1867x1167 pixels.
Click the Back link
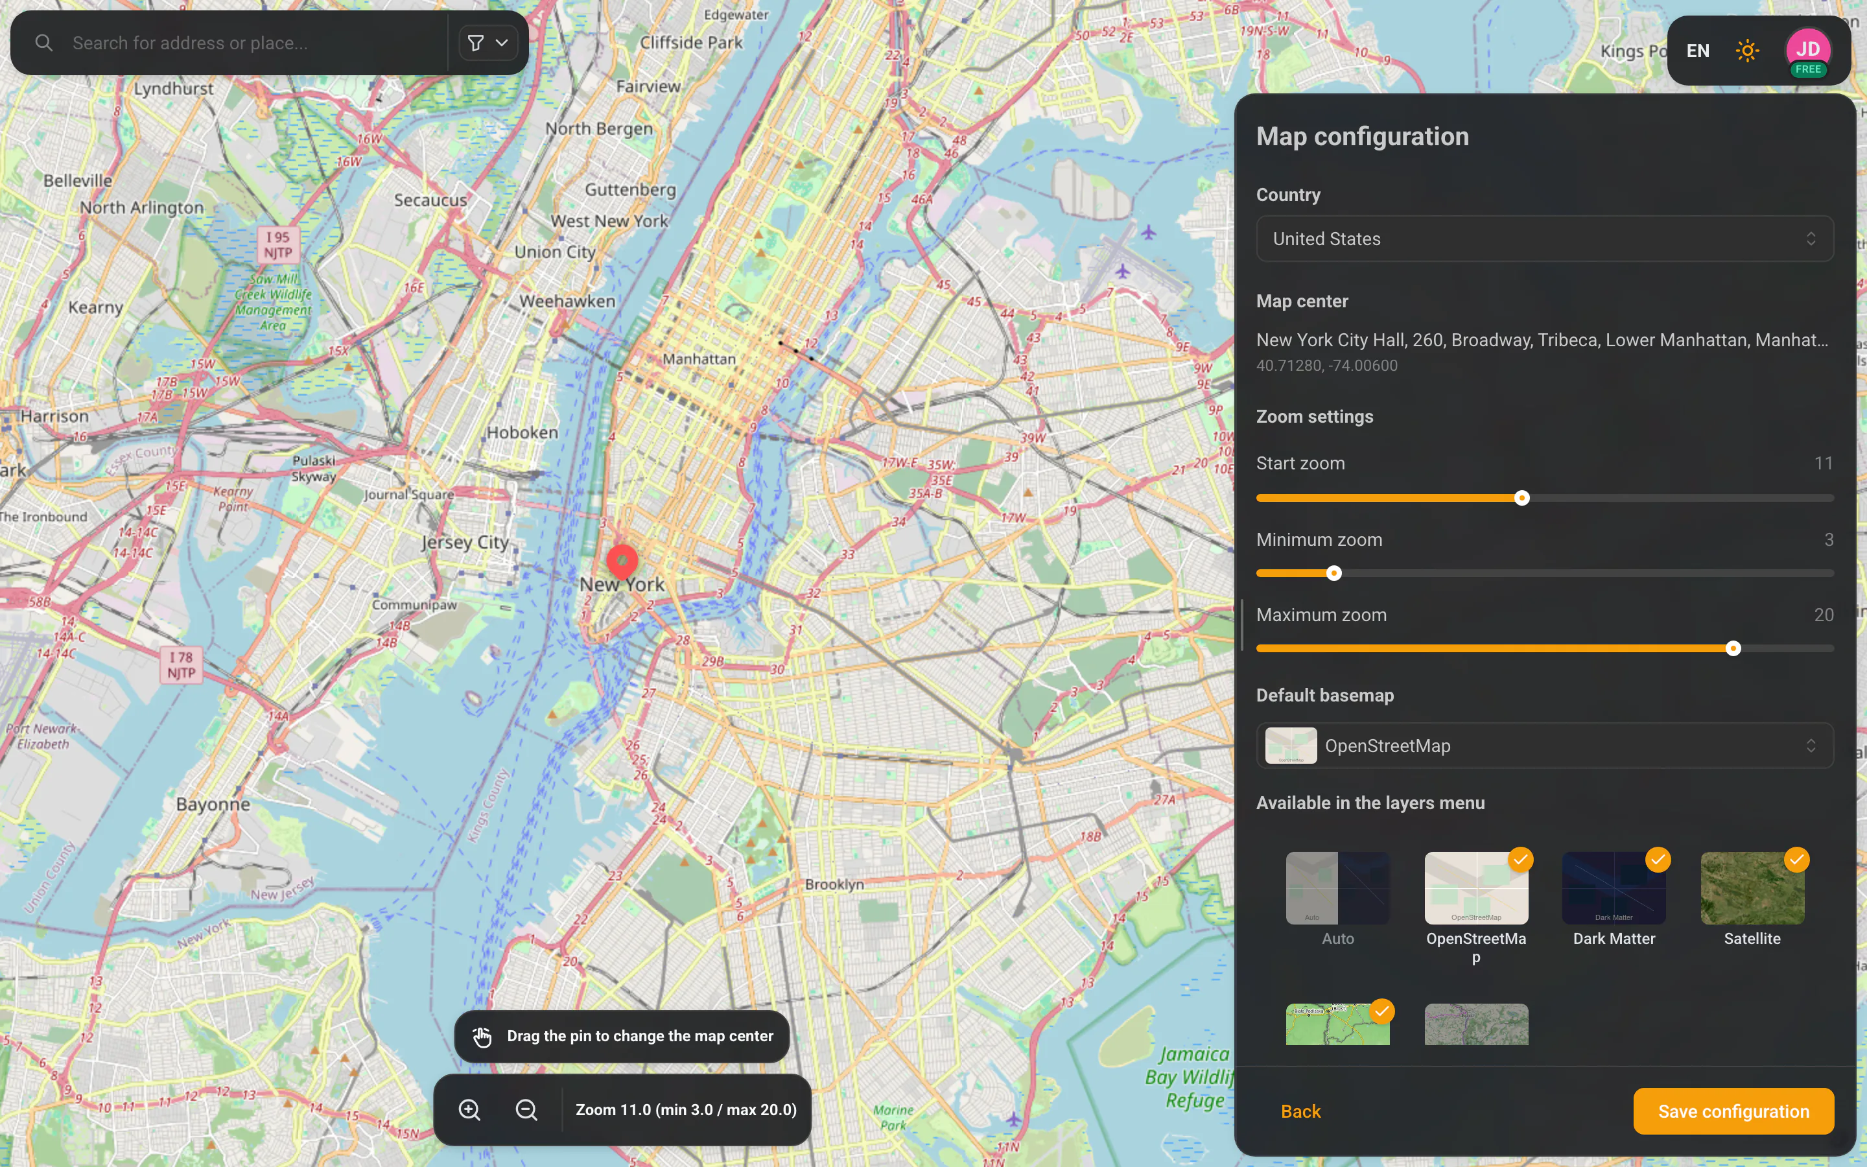pos(1300,1111)
